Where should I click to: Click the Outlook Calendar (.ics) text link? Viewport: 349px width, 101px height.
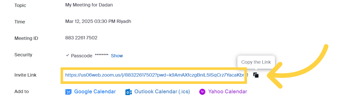coord(162,92)
